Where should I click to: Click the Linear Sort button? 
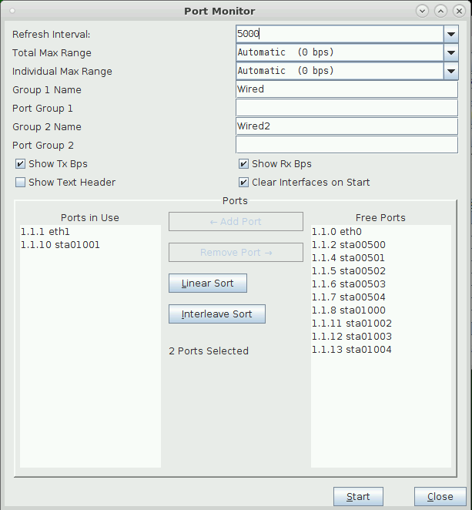(207, 283)
